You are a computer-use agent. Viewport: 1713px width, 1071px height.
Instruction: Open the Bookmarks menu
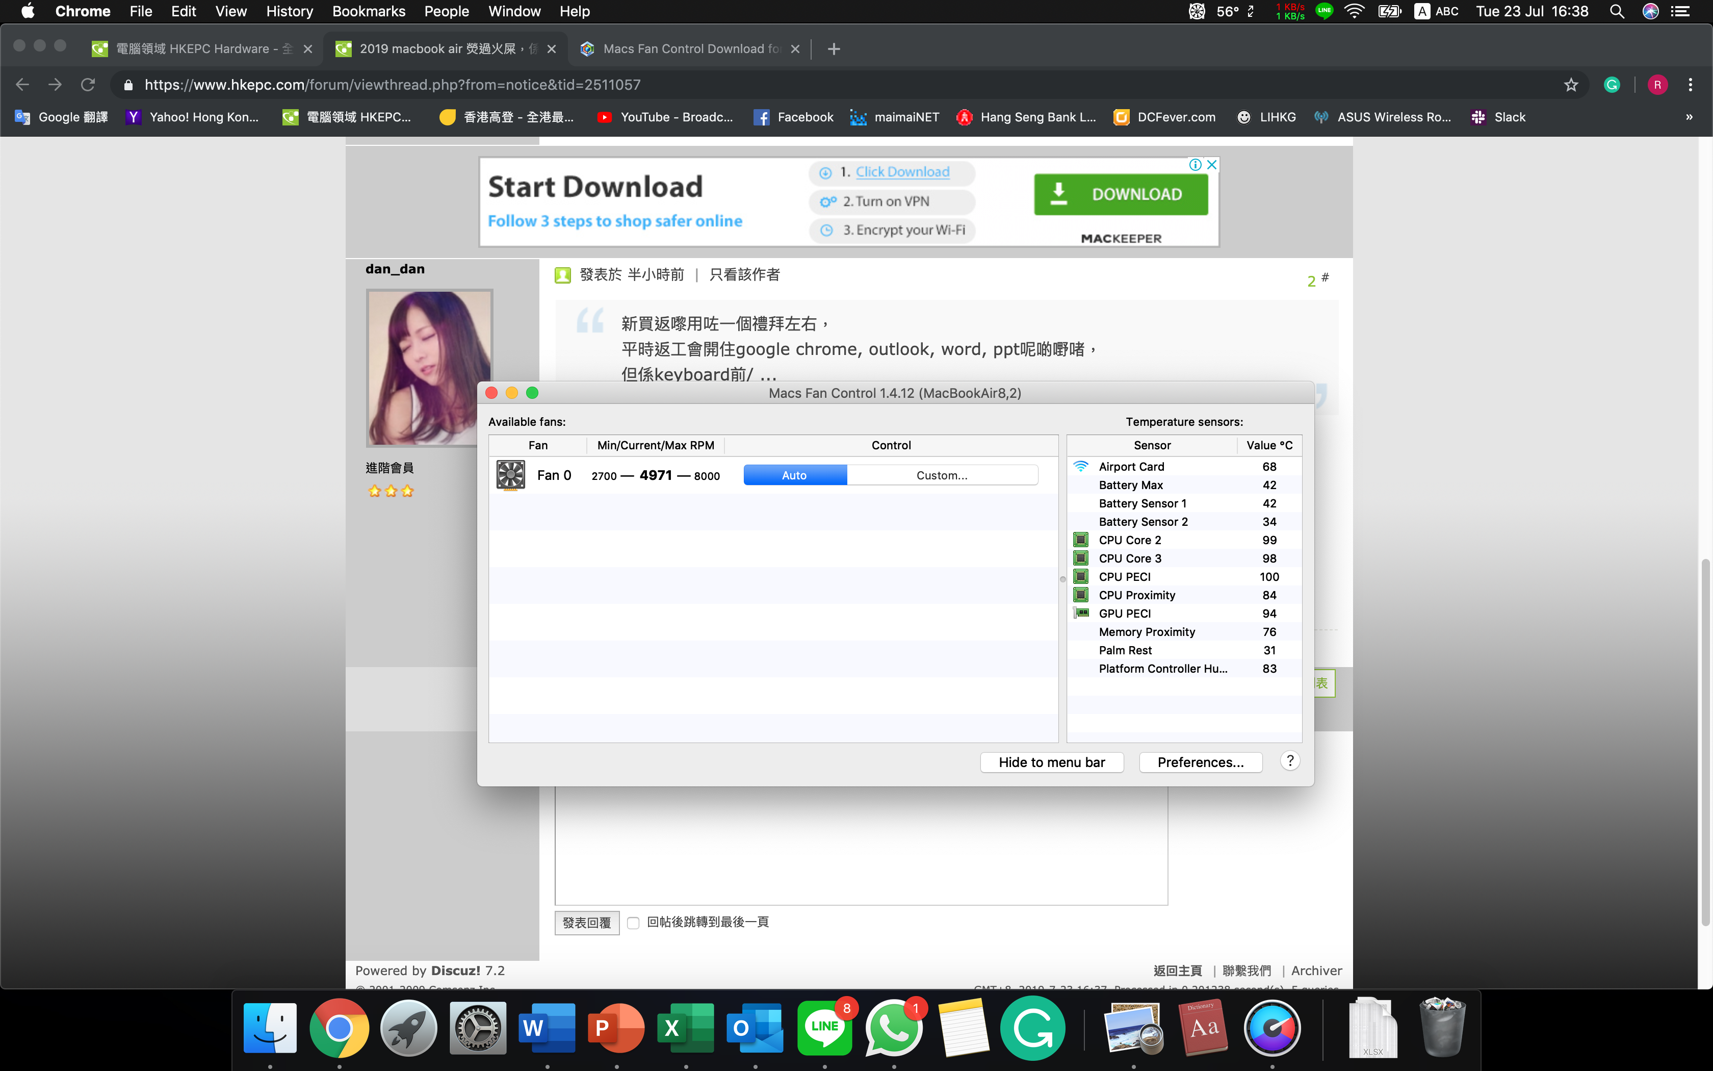369,11
